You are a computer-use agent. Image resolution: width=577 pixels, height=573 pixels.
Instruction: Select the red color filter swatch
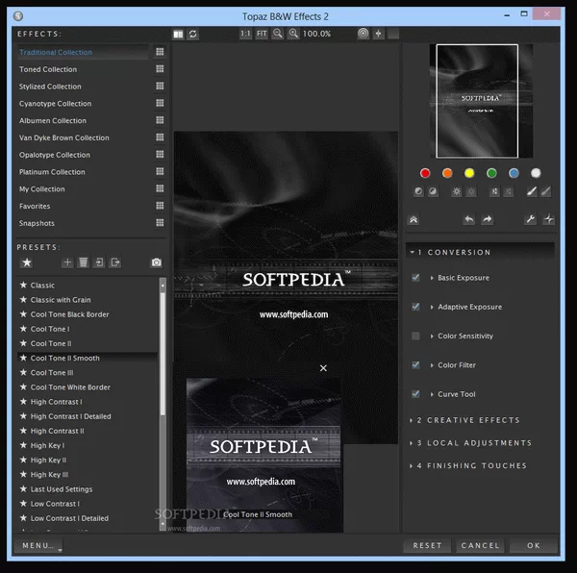425,173
